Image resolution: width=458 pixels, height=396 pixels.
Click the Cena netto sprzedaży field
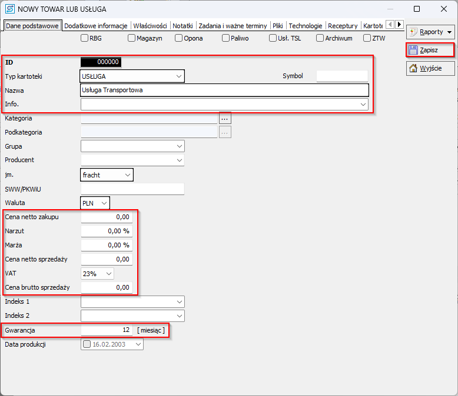(x=106, y=259)
